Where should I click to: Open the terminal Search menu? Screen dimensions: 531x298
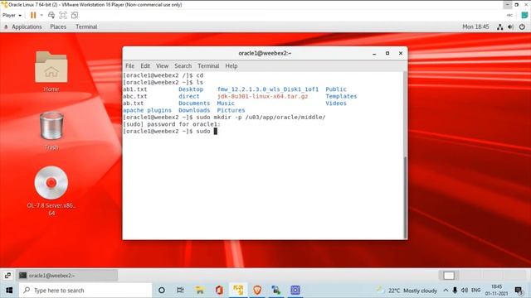183,66
